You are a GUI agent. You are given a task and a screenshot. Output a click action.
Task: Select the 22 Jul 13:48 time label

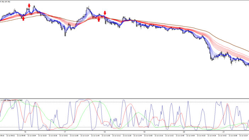click(180, 136)
